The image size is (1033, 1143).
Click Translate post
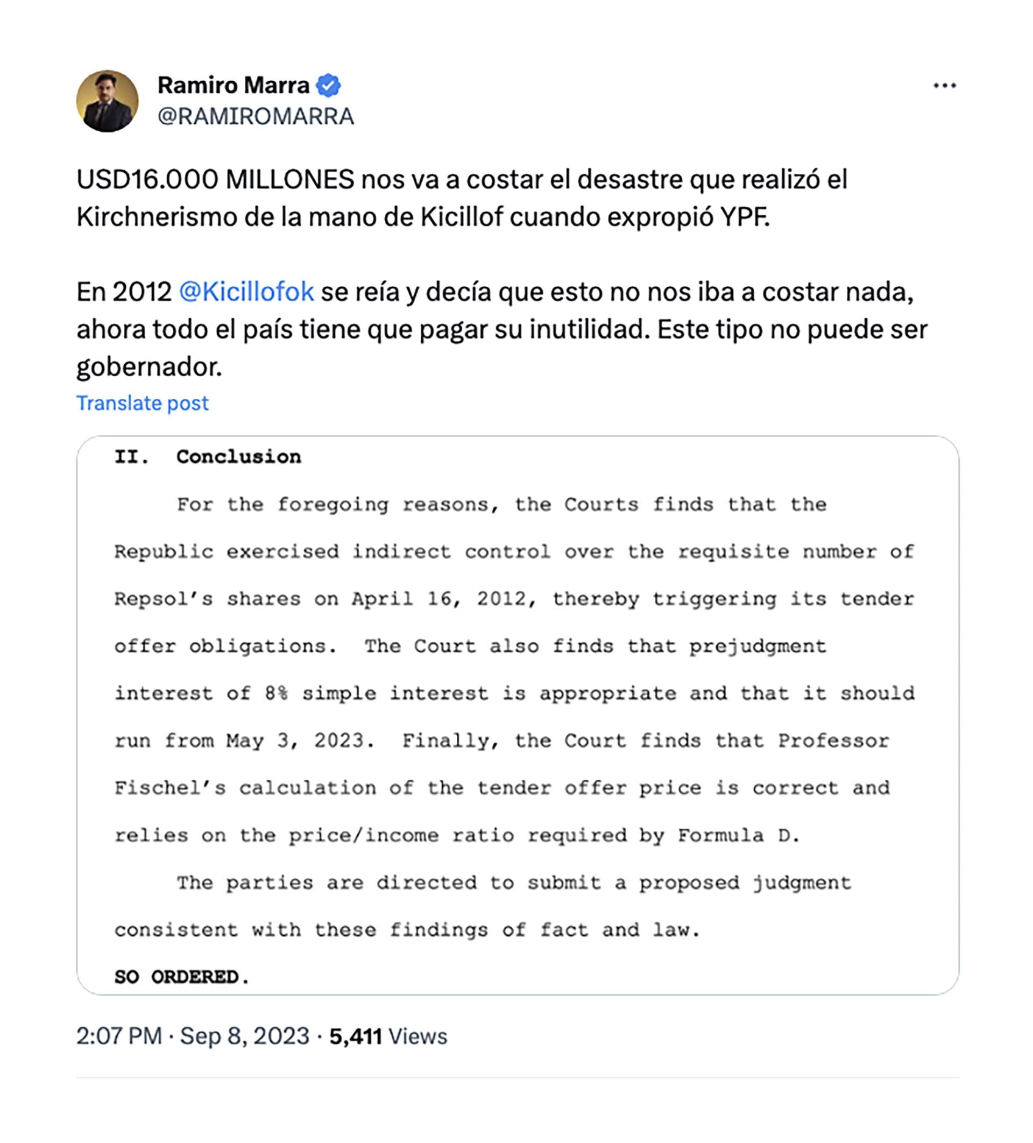143,403
